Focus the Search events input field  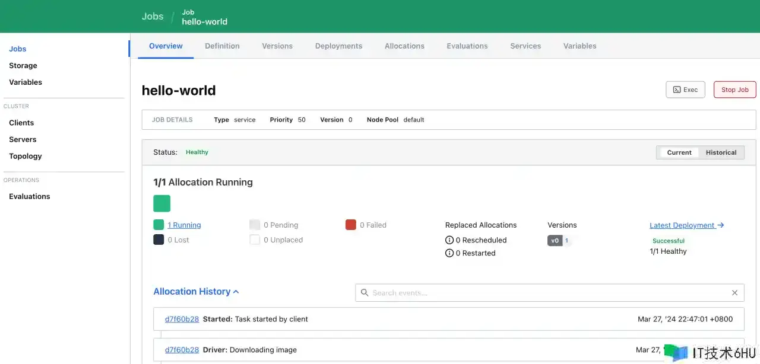549,293
